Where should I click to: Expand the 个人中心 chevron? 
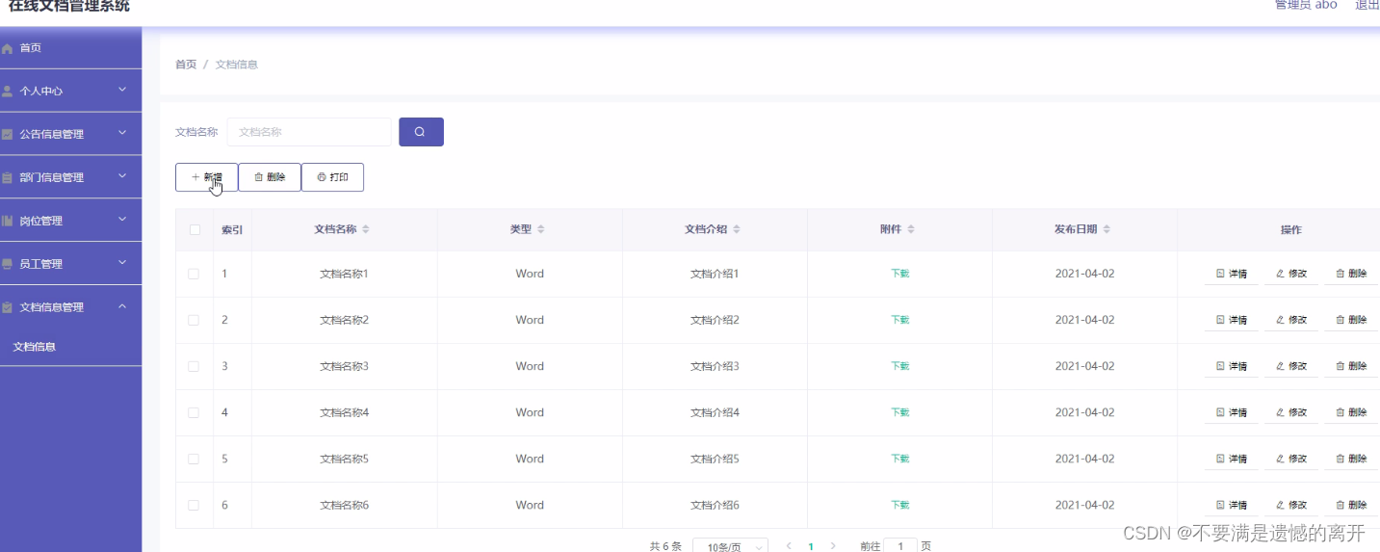122,90
